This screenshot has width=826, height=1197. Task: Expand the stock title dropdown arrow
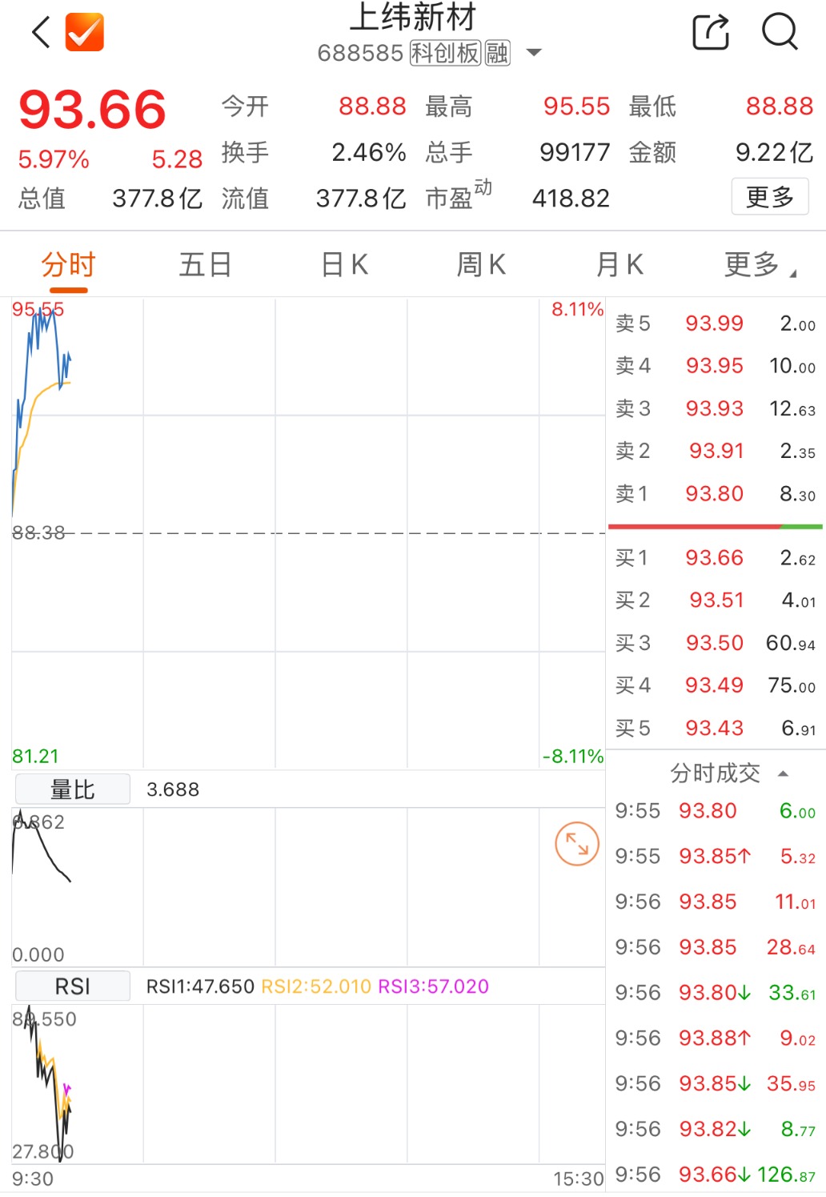pos(534,54)
